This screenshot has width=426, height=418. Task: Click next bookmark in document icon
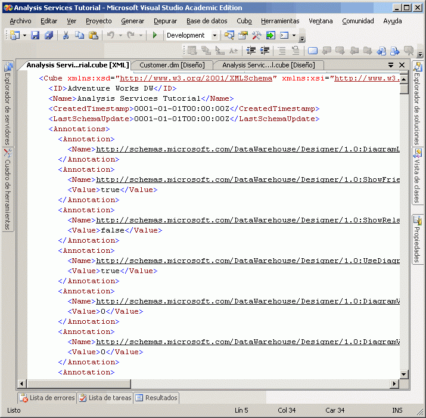click(395, 51)
